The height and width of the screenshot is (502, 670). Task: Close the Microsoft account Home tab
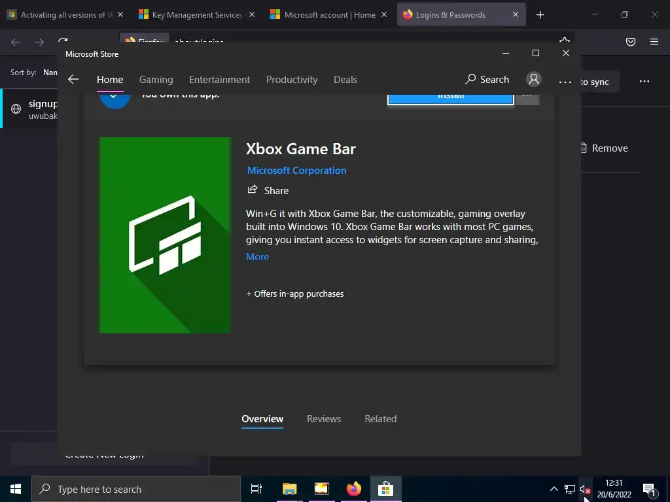tap(383, 15)
